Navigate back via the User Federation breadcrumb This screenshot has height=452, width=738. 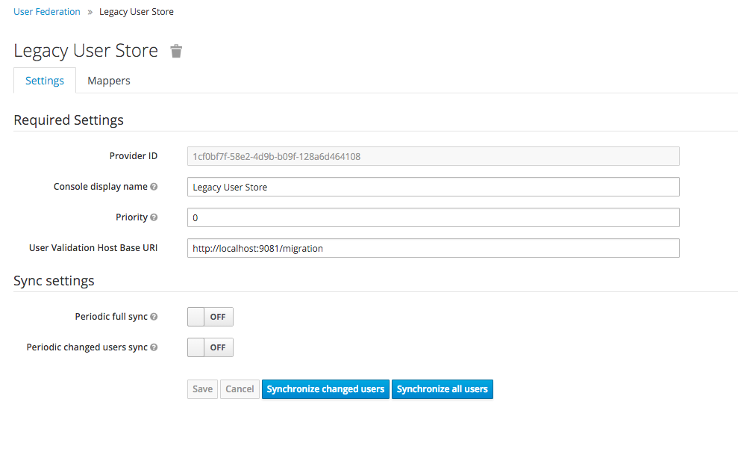click(46, 11)
